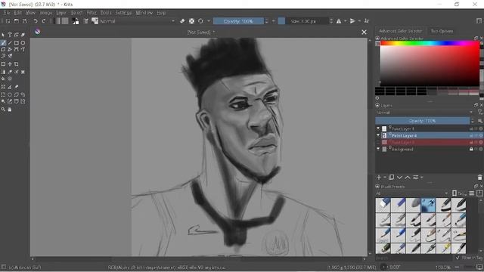484x272 pixels.
Task: Create a new document from toolbar
Action: [x=8, y=21]
